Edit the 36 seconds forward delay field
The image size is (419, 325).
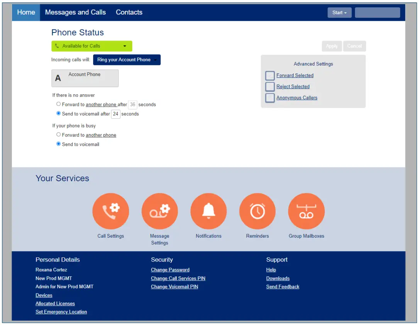click(132, 105)
